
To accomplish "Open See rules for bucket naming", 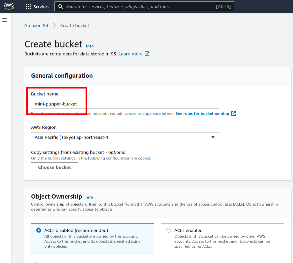I will click(202, 113).
